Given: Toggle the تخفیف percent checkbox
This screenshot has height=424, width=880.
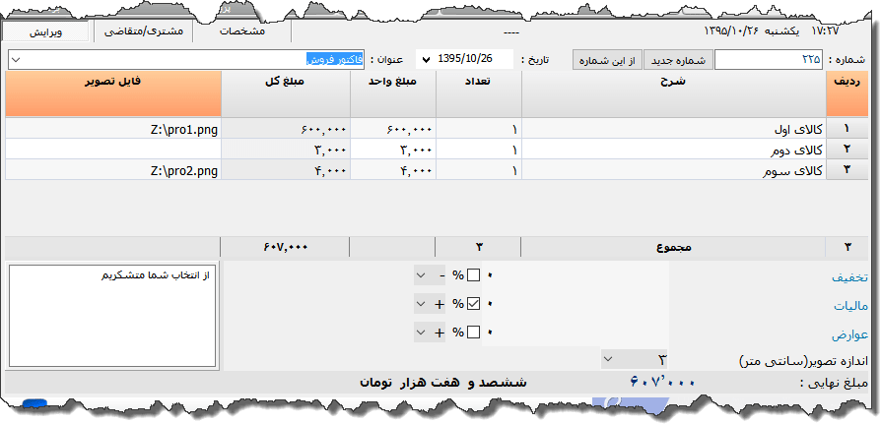Looking at the screenshot, I should (x=474, y=275).
